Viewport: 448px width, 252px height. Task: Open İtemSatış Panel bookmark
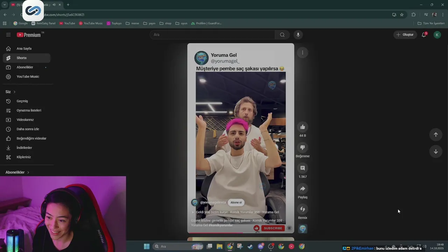[43, 23]
